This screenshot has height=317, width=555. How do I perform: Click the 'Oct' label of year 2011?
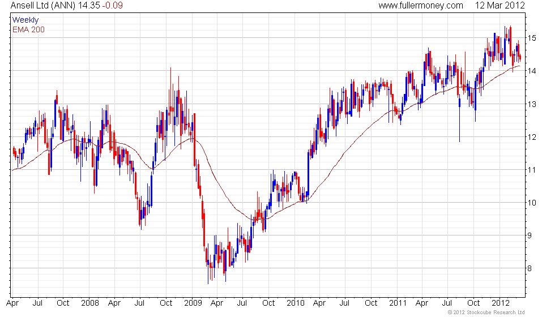click(x=473, y=303)
